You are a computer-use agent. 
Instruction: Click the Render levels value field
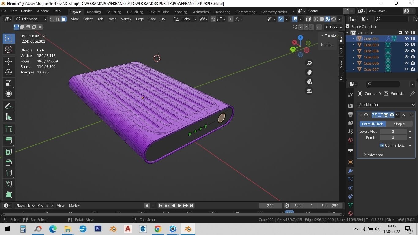(393, 138)
